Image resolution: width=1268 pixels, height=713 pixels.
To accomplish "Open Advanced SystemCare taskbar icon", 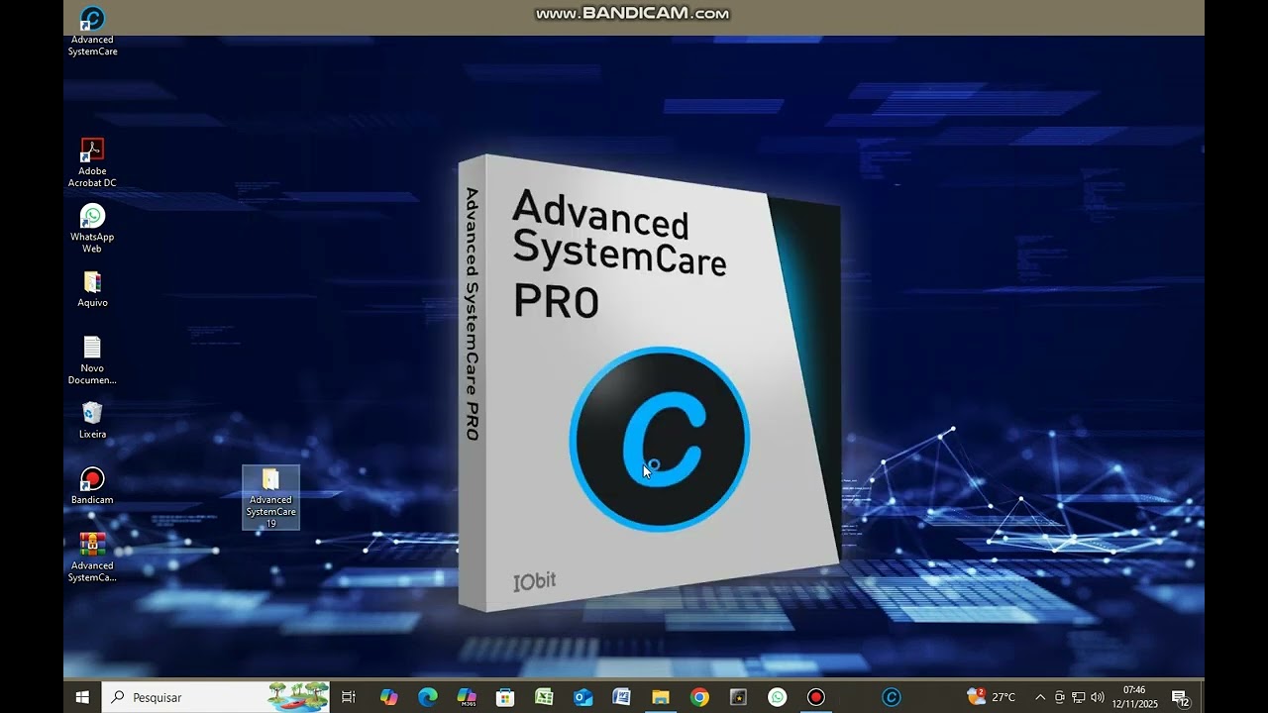I will 892,697.
